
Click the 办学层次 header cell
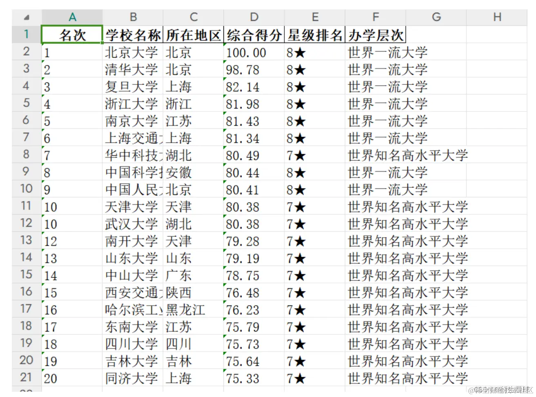click(375, 34)
